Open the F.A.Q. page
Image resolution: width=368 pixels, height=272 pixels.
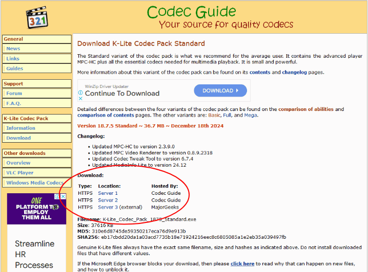(x=37, y=103)
